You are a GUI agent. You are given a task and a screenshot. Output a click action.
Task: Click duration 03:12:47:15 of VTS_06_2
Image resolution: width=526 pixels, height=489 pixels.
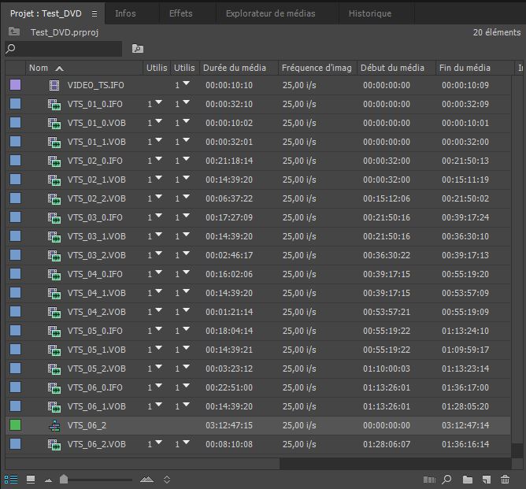click(x=229, y=425)
